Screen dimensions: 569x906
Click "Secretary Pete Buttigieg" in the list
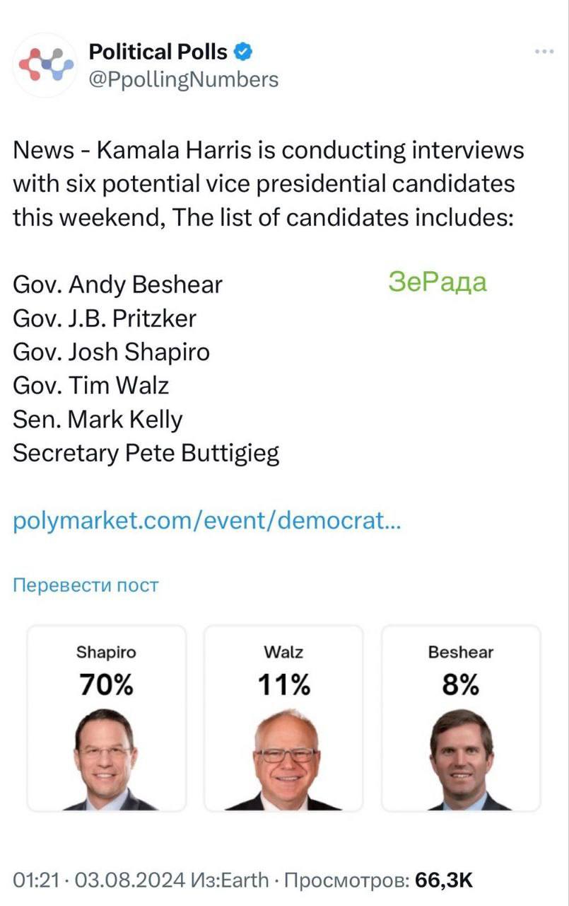coord(146,453)
